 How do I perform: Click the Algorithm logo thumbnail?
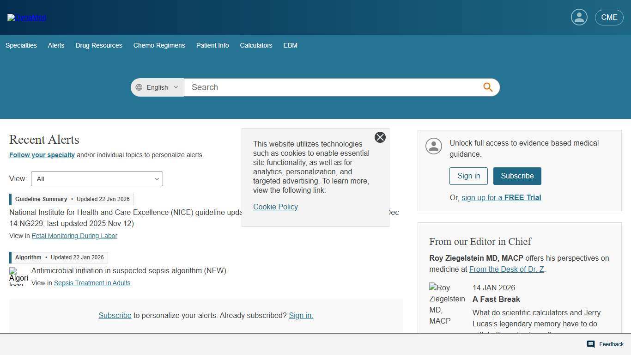click(x=18, y=276)
